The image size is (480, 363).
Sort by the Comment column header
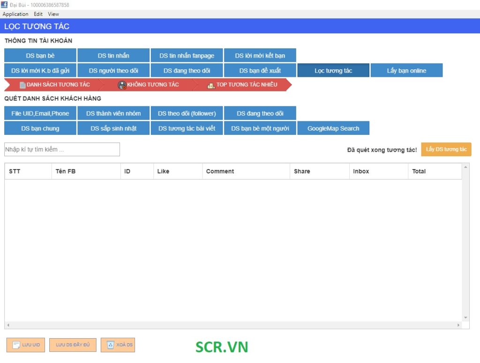point(220,171)
